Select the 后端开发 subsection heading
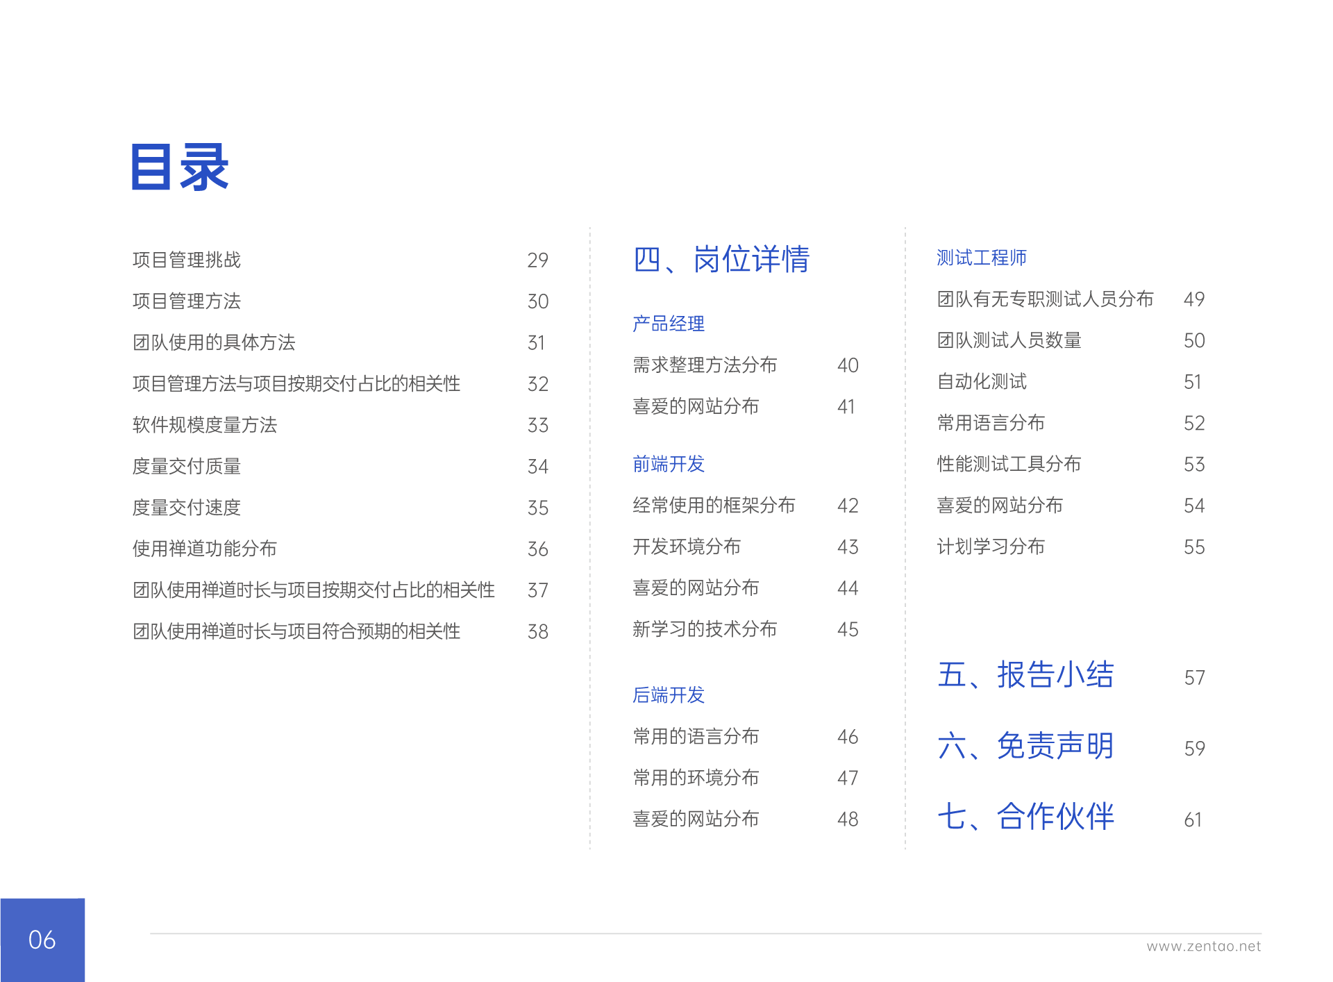The image size is (1333, 982). 668,695
